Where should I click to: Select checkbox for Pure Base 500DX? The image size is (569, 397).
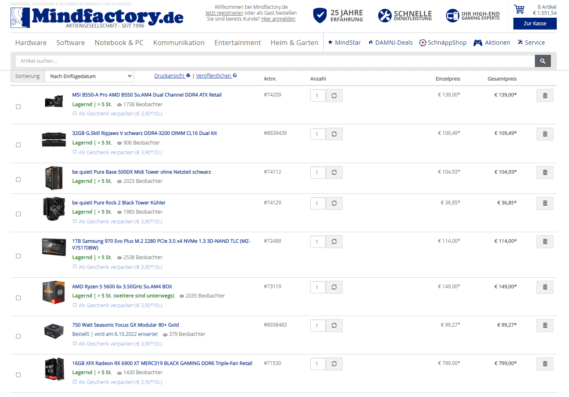18,180
